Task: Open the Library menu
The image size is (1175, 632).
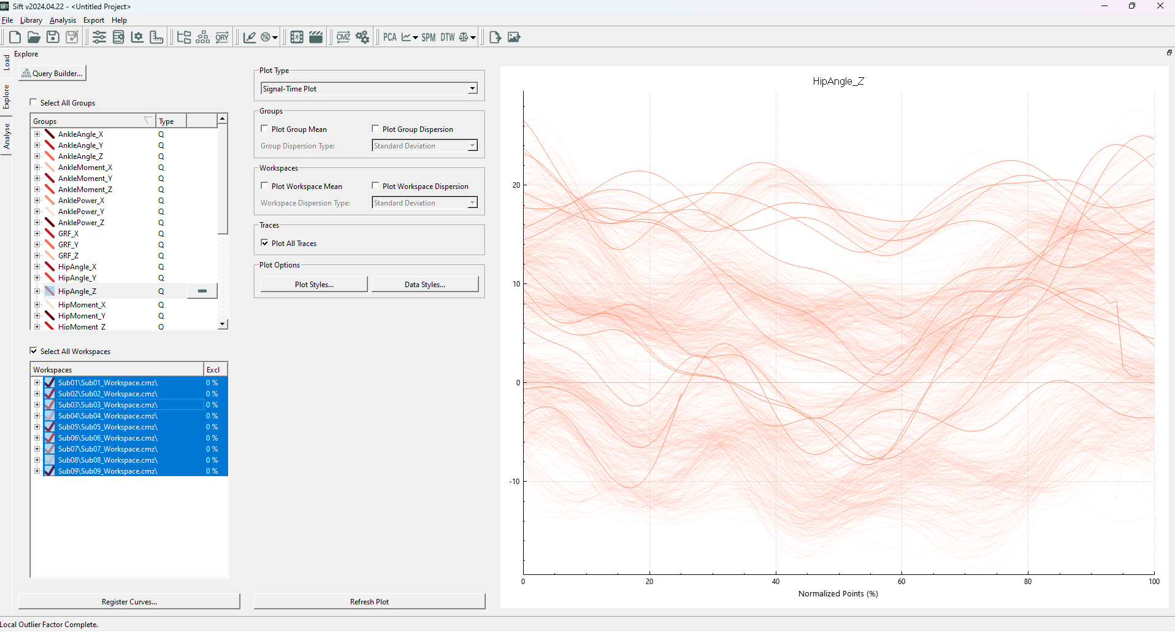Action: click(31, 20)
